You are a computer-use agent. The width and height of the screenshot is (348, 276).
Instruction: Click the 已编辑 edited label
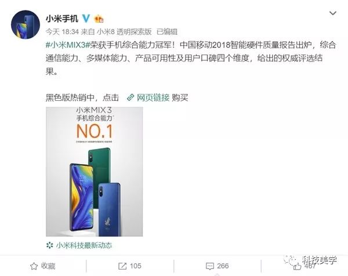pyautogui.click(x=167, y=32)
